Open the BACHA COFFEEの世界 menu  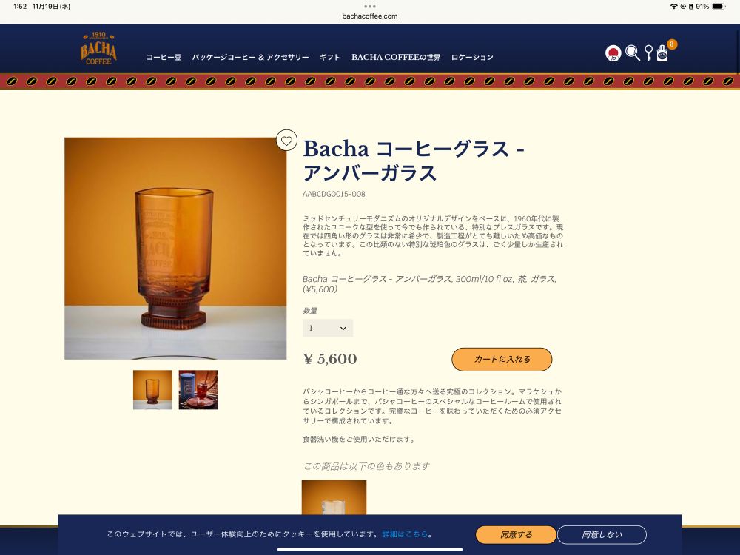(x=396, y=57)
